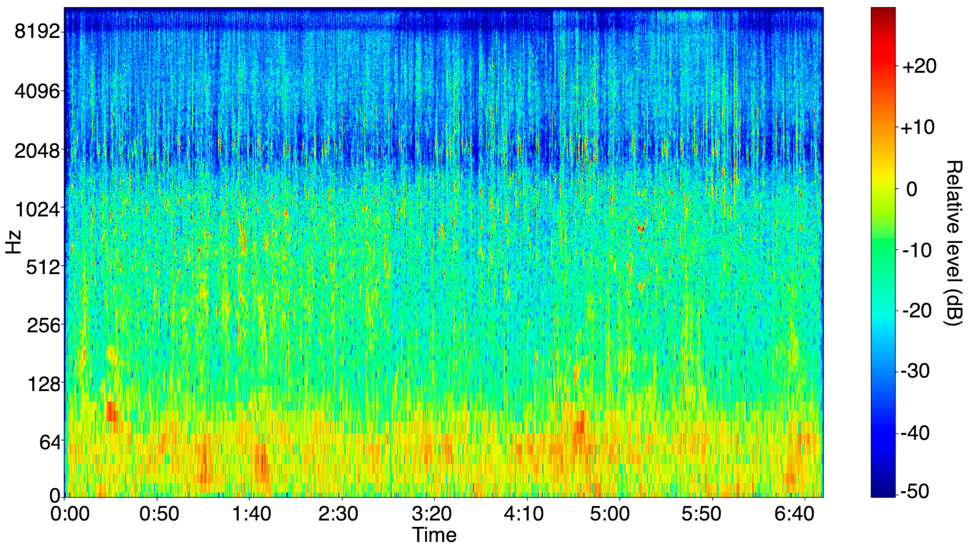Click the 5:50 time axis label
This screenshot has width=973, height=554.
coord(701,514)
